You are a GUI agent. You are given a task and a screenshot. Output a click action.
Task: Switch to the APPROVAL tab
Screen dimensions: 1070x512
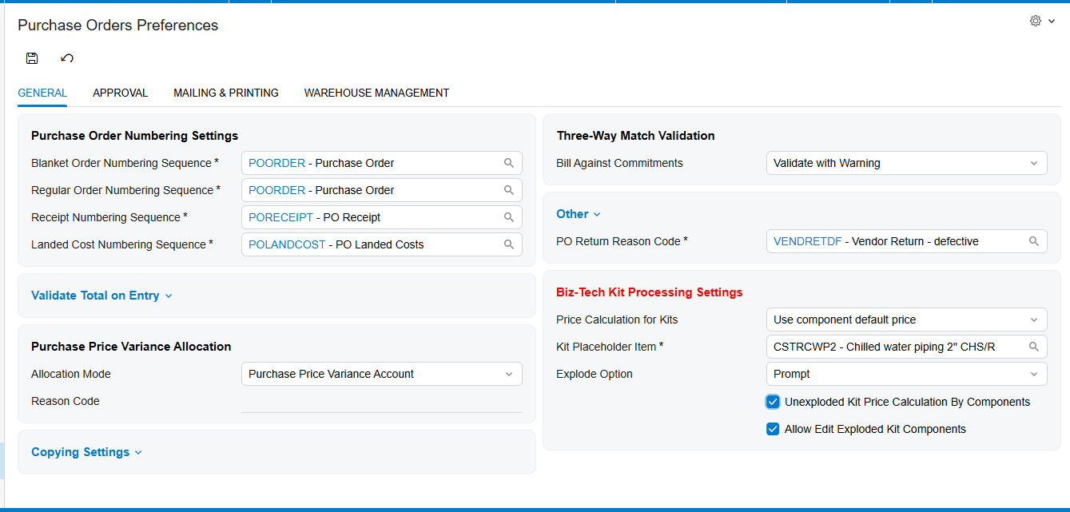tap(120, 93)
